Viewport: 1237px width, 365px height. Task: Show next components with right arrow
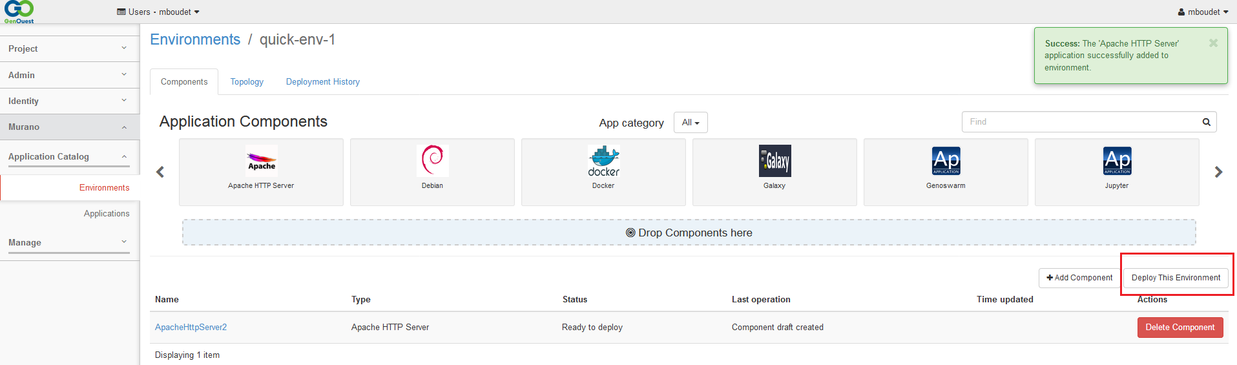(1218, 172)
